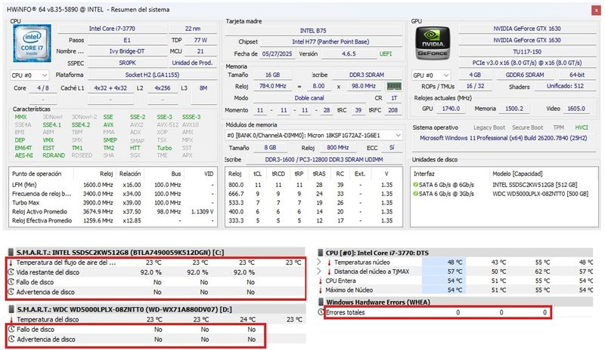Click the NVIDIA GeForce logo
Image resolution: width=605 pixels, height=350 pixels.
click(x=433, y=43)
